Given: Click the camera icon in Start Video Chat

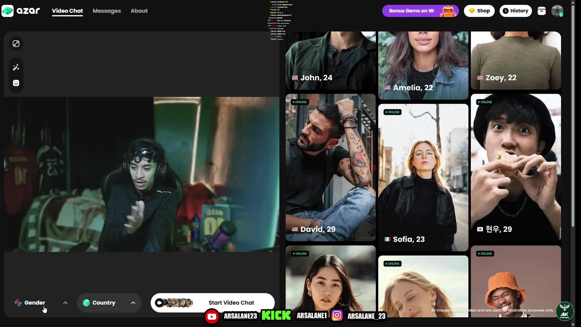Looking at the screenshot, I should coord(159,302).
